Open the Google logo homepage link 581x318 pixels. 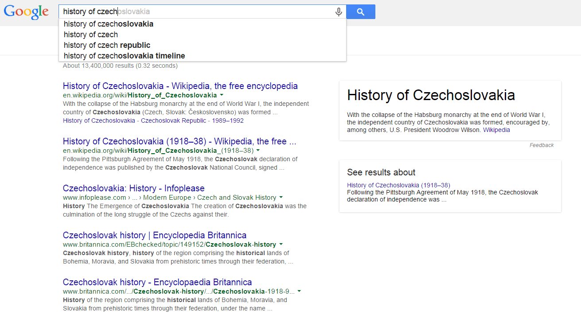[x=26, y=12]
